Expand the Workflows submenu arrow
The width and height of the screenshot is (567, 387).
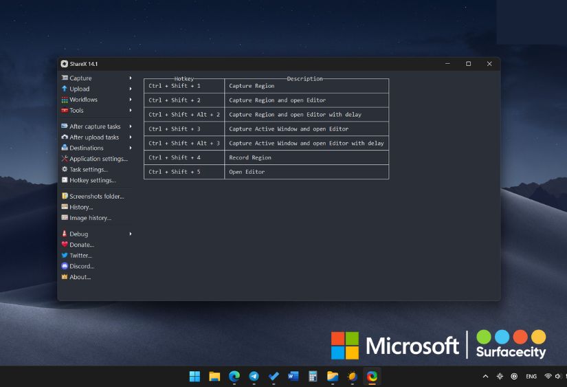(x=131, y=100)
